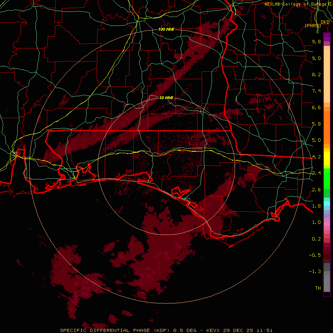The image size is (333, 333).
Task: Pick the purple top of color bar
Action: coord(327,37)
